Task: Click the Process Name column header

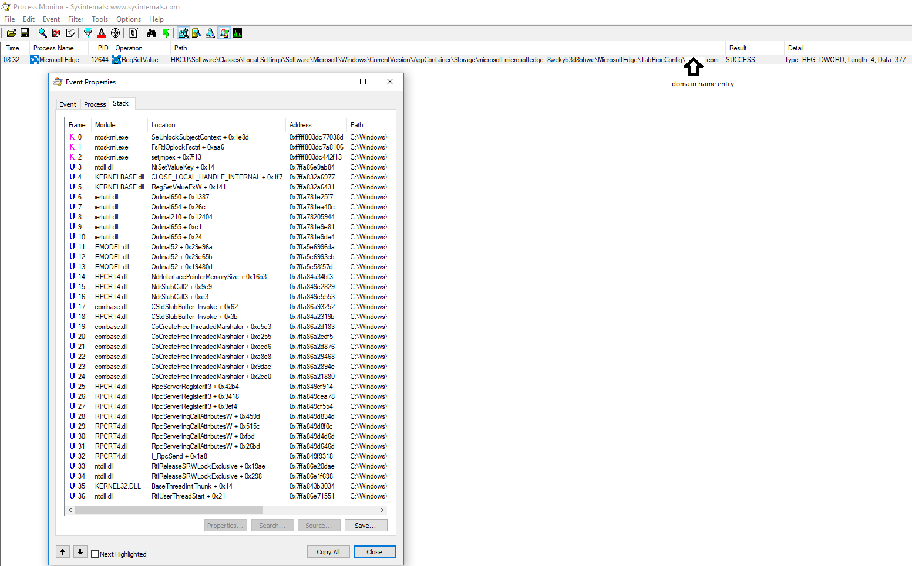Action: click(x=59, y=48)
